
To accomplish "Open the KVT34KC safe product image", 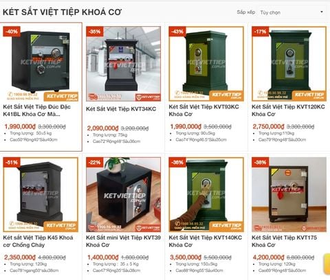I will [x=123, y=64].
